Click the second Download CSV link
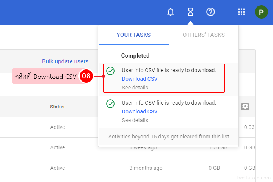The image size is (273, 182). click(140, 111)
